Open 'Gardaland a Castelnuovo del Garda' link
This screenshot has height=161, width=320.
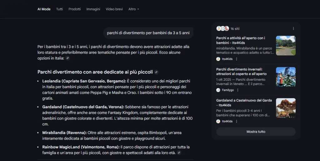[x=244, y=103]
